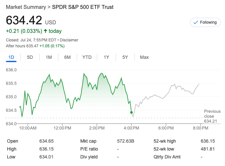Viewport: 225px width, 166px height.
Task: Click the green closing price dot
Action: (x=131, y=112)
